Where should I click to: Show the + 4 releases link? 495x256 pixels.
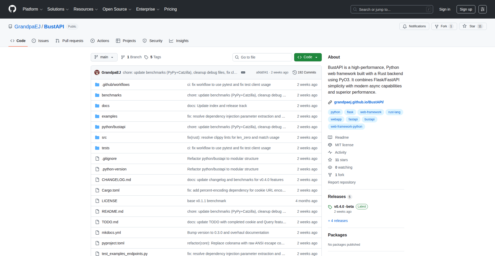click(338, 221)
